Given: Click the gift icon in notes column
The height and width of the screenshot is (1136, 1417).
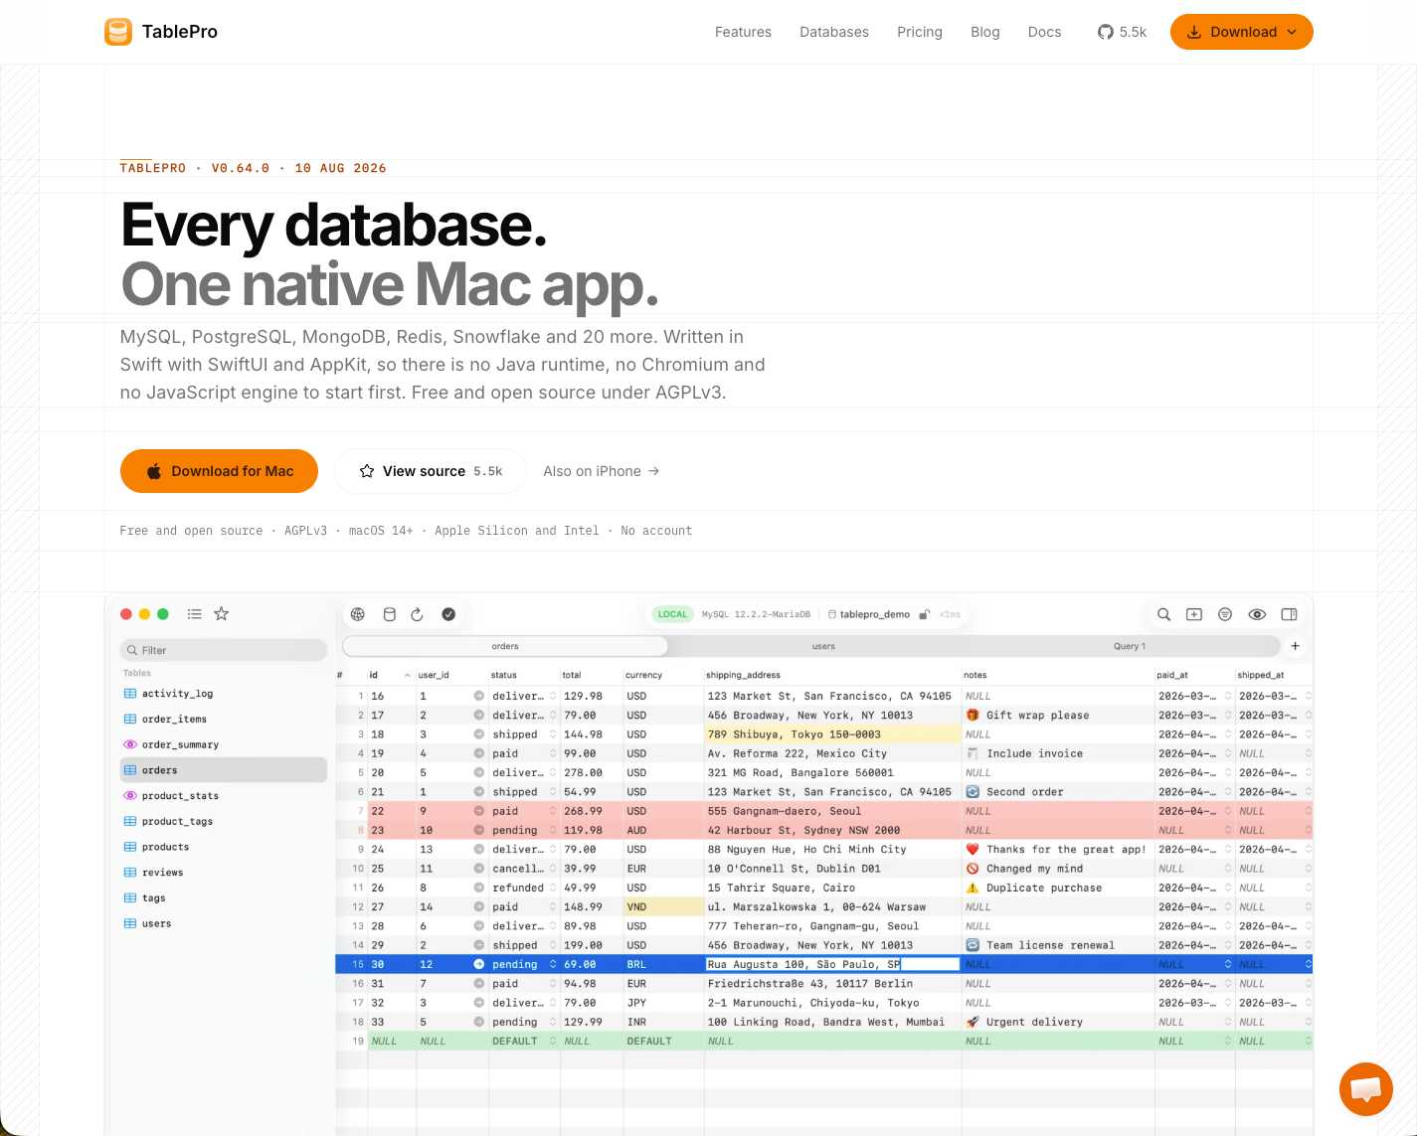Looking at the screenshot, I should [x=973, y=715].
